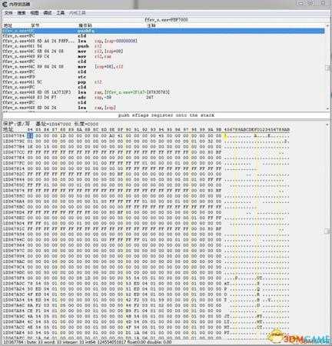
Task: Open the 工具 (Tools) menu
Action: click(61, 12)
